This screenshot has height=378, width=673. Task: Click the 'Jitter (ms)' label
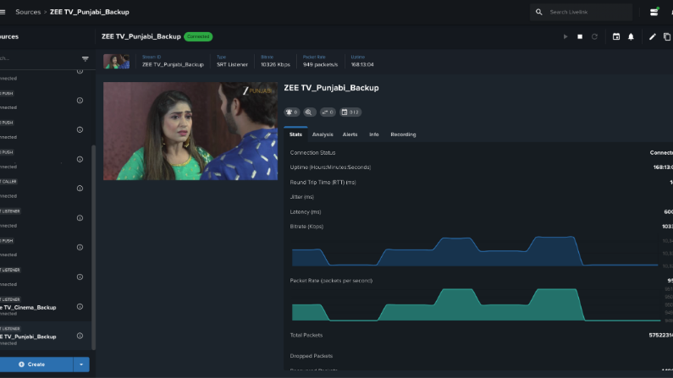301,197
